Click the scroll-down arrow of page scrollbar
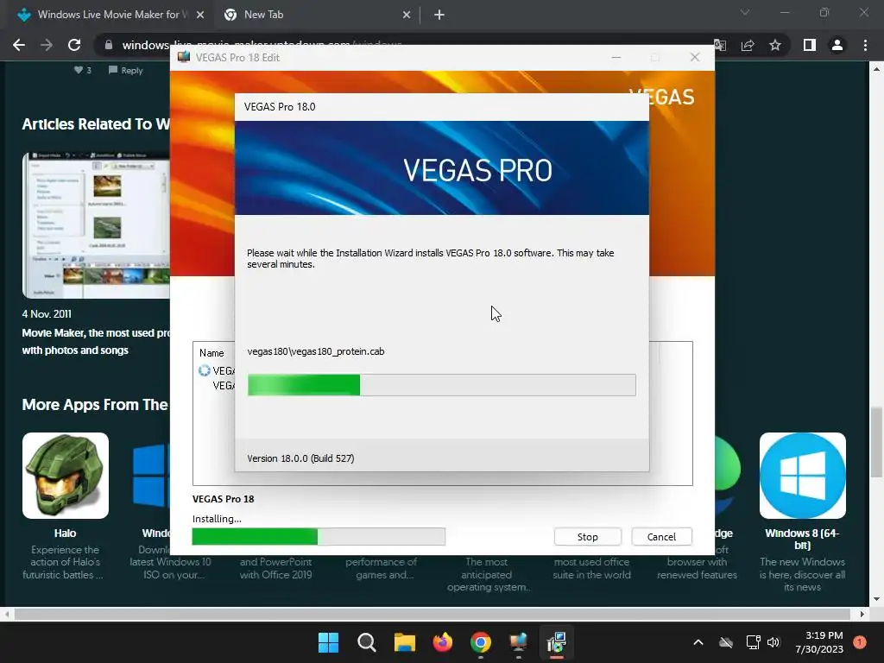The height and width of the screenshot is (663, 884). (876, 599)
